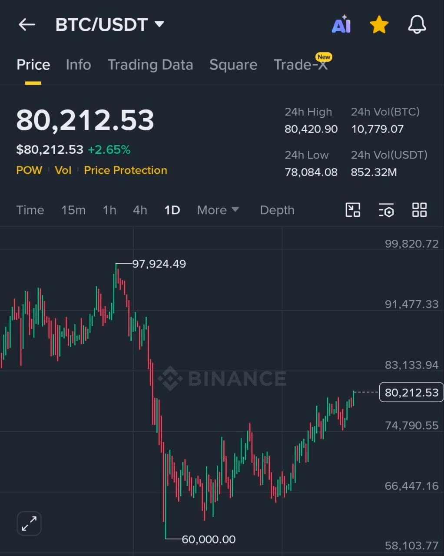Open the AI assistant icon
This screenshot has width=444, height=556.
coord(341,24)
